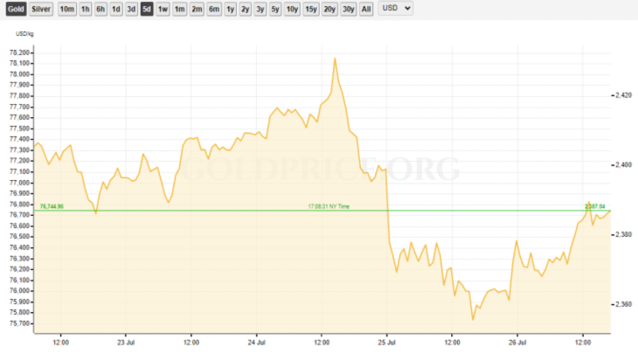Display 30y price history
This screenshot has width=638, height=354.
pyautogui.click(x=349, y=9)
